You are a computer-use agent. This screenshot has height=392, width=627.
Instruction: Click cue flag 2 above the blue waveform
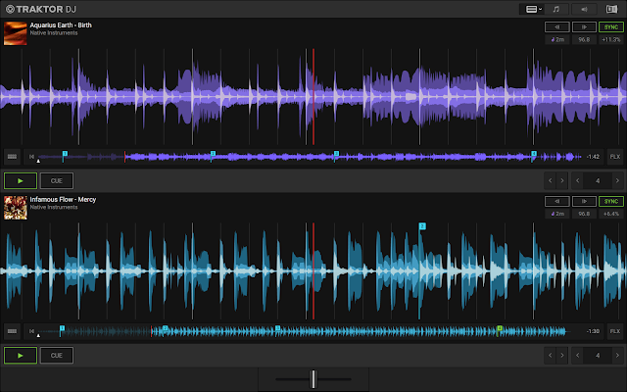tap(422, 226)
